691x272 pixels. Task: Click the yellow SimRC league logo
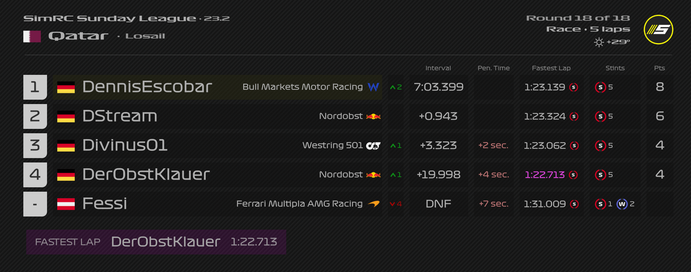click(x=658, y=30)
